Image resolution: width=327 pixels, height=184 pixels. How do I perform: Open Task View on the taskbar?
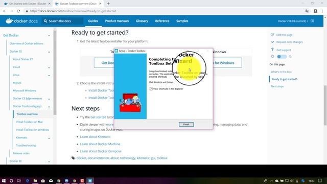coord(19,180)
